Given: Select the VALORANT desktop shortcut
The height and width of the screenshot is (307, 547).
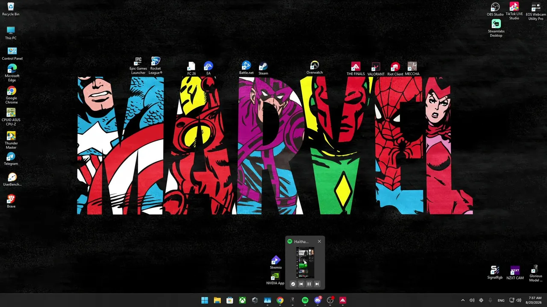Looking at the screenshot, I should click(376, 69).
